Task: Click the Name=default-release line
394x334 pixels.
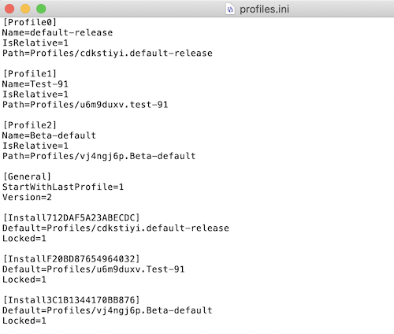Action: pos(58,32)
